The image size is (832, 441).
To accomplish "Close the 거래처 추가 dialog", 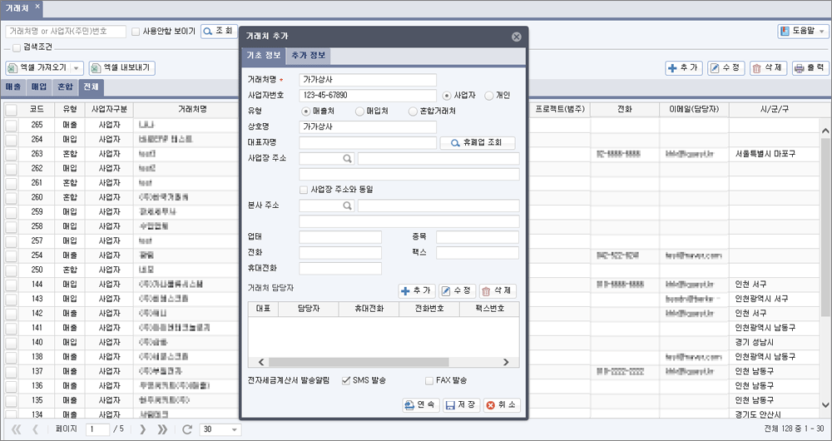I will pos(517,37).
